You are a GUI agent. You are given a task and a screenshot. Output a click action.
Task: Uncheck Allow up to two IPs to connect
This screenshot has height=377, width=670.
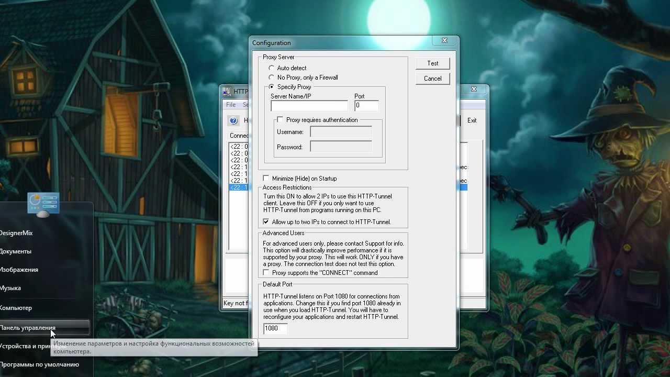pos(266,222)
